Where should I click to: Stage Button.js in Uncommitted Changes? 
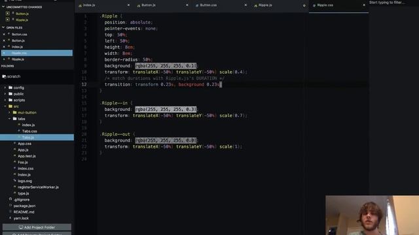click(x=7, y=13)
